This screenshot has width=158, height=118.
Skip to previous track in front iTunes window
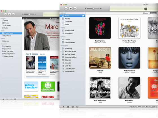(x=66, y=8)
